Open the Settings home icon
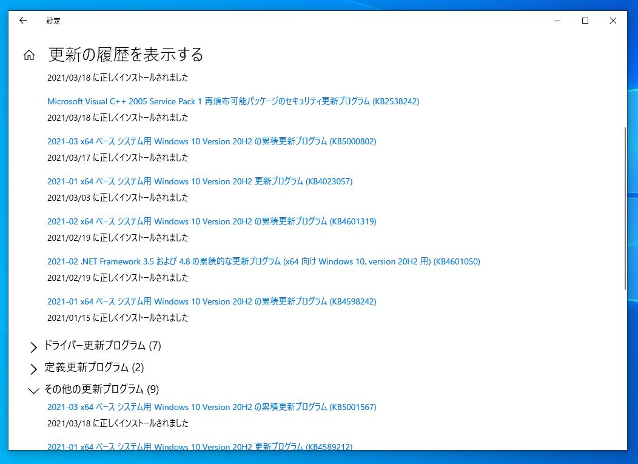The image size is (638, 464). 29,55
